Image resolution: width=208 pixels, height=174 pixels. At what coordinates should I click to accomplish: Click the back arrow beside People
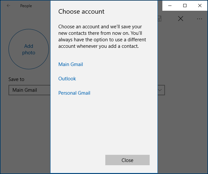point(8,6)
